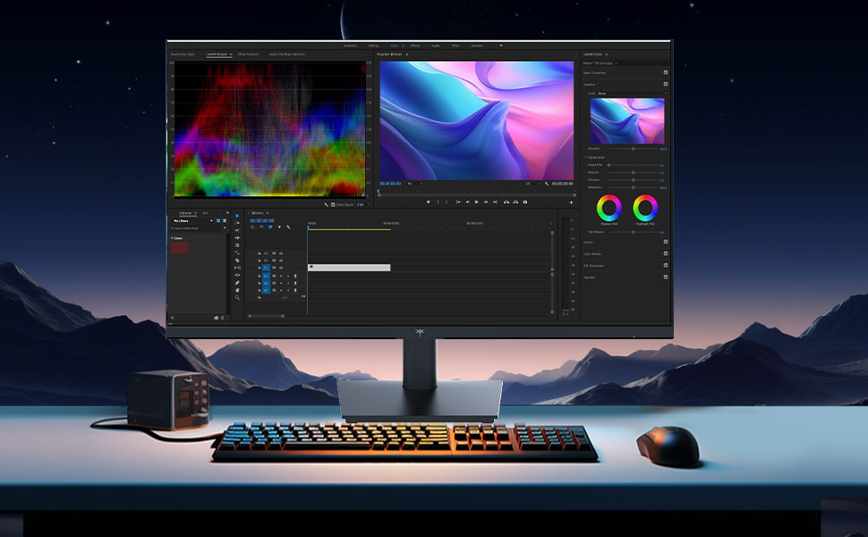Open the Info tab beside Libraries
This screenshot has height=537, width=868.
(x=206, y=213)
